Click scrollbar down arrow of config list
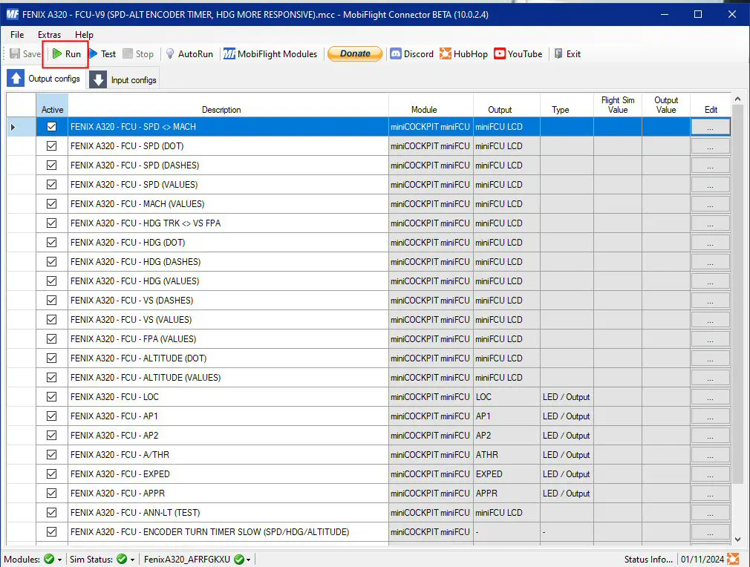 [x=737, y=540]
